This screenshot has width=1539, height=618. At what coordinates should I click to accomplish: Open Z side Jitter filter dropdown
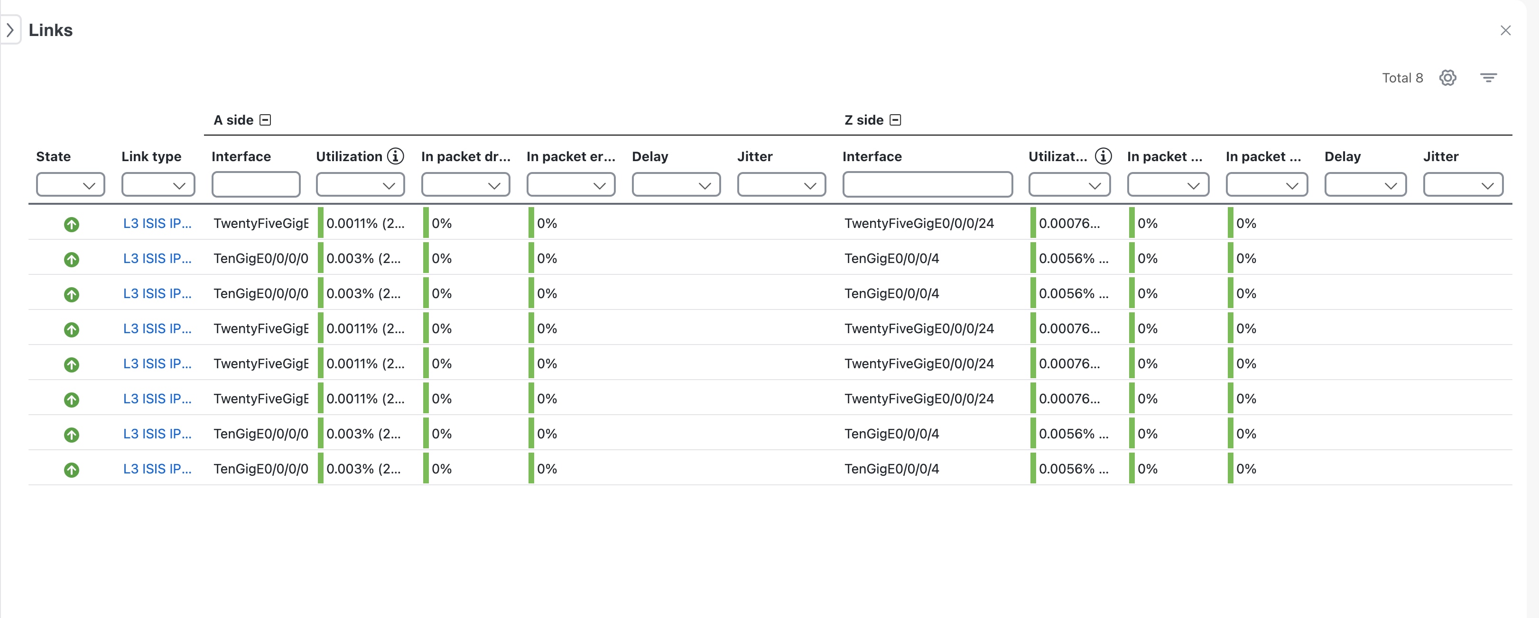coord(1463,185)
